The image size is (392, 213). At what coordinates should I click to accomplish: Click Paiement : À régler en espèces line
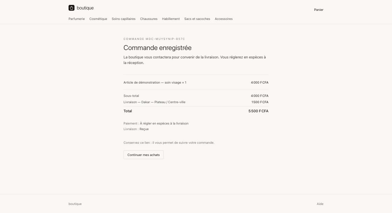point(156,123)
